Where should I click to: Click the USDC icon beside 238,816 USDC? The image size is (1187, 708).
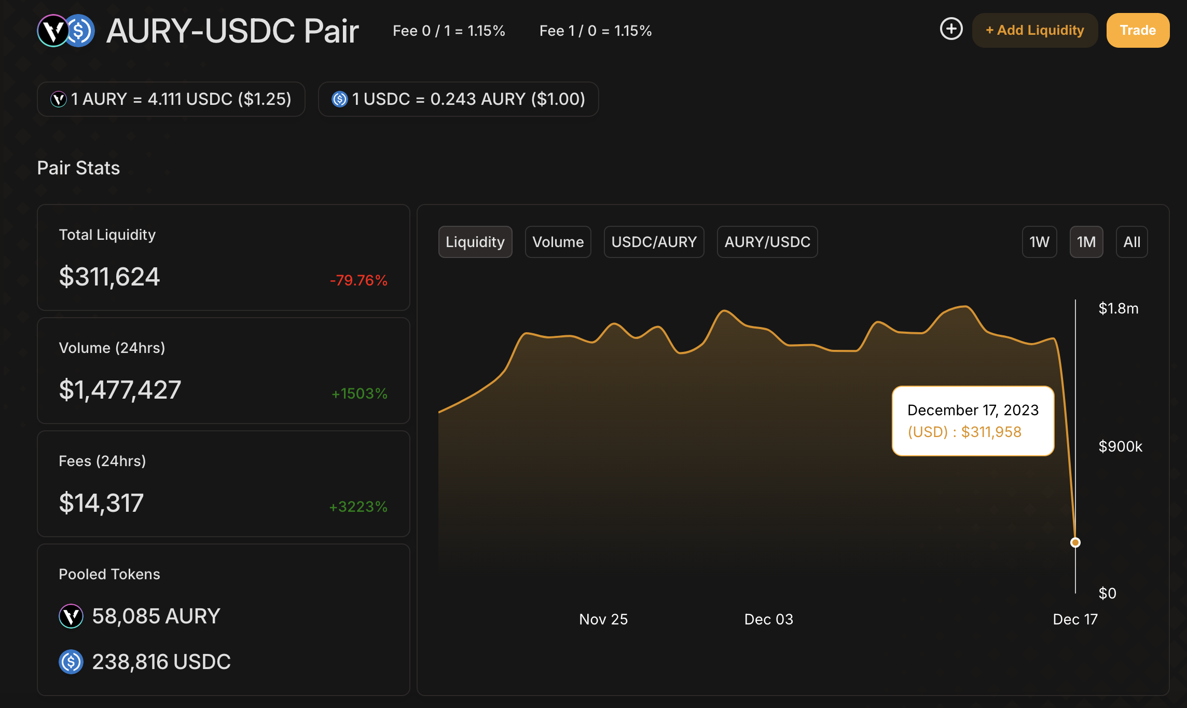click(x=71, y=661)
